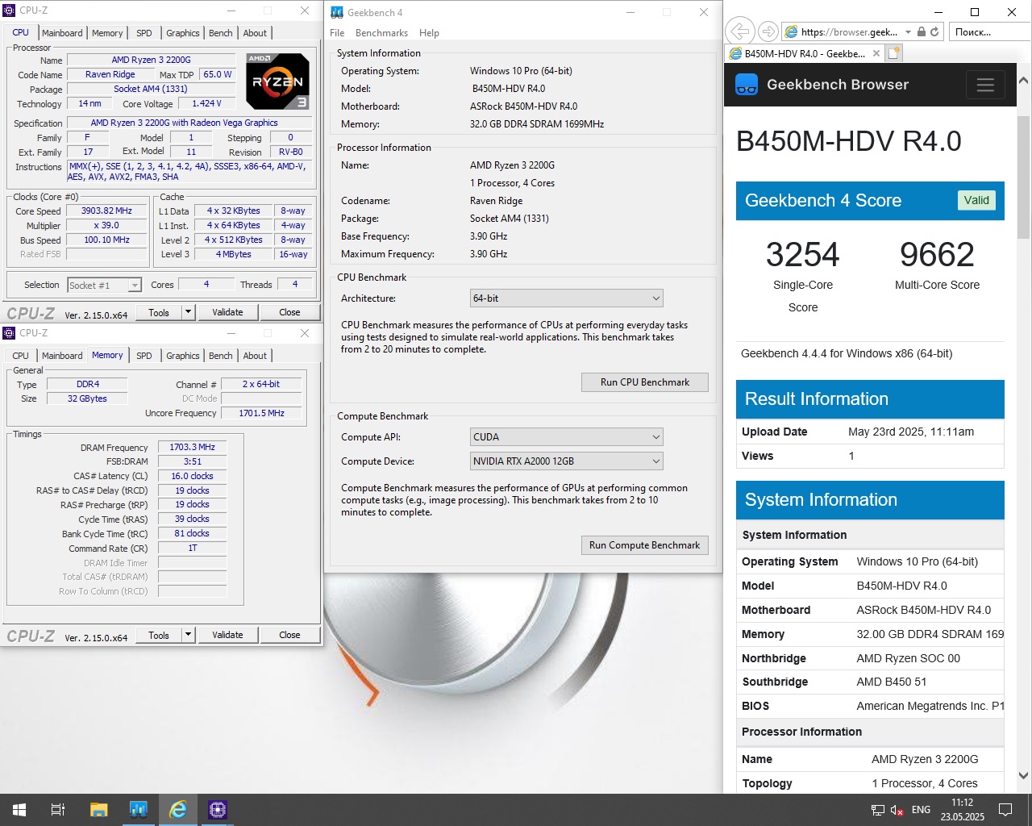Click the top CPU-Z window title icon
Viewport: 1032px width, 826px height.
point(10,10)
